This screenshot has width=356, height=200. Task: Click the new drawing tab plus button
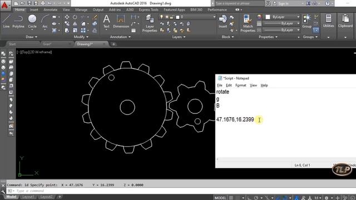(x=113, y=44)
